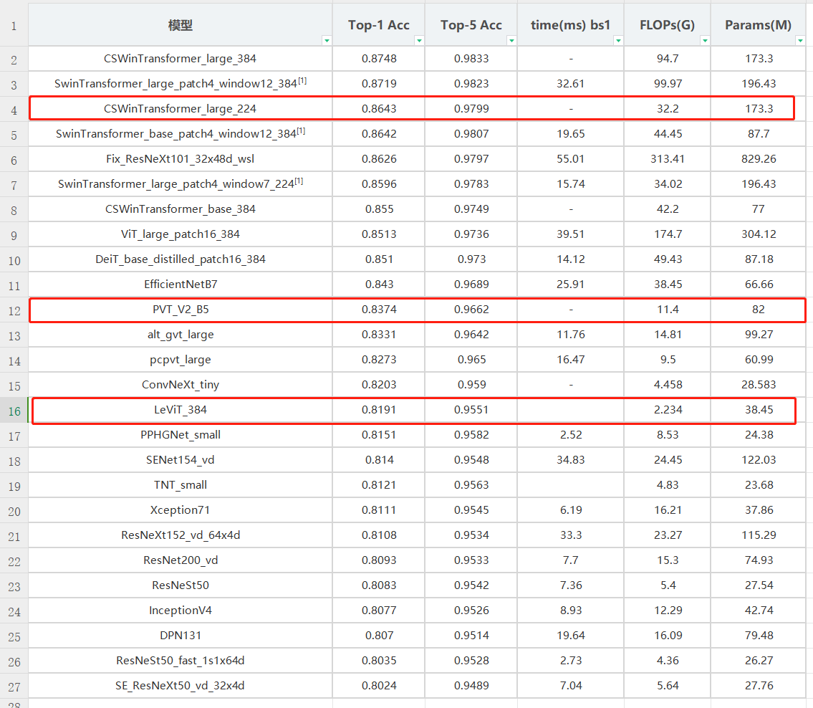Open the 模型 column filter dropdown
Image resolution: width=813 pixels, height=708 pixels.
(327, 40)
